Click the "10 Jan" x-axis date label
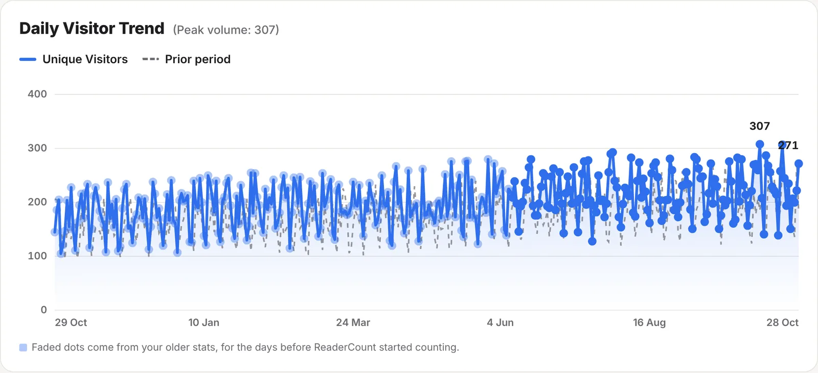818x373 pixels. [x=204, y=322]
